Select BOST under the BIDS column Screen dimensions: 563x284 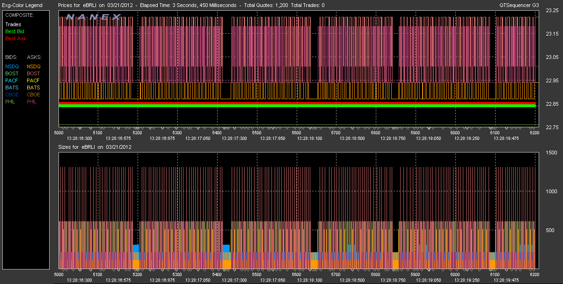(12, 73)
